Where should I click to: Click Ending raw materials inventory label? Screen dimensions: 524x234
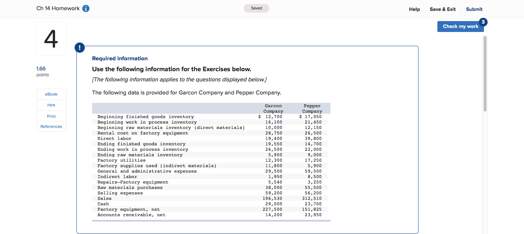[140, 155]
